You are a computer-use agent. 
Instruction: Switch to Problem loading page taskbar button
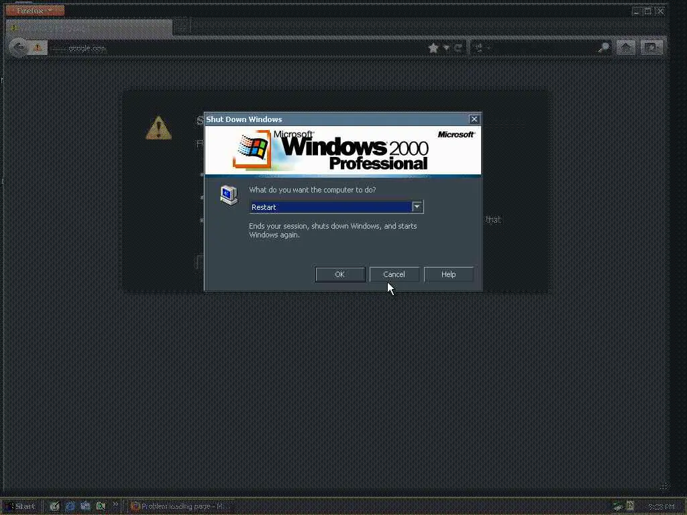(180, 506)
